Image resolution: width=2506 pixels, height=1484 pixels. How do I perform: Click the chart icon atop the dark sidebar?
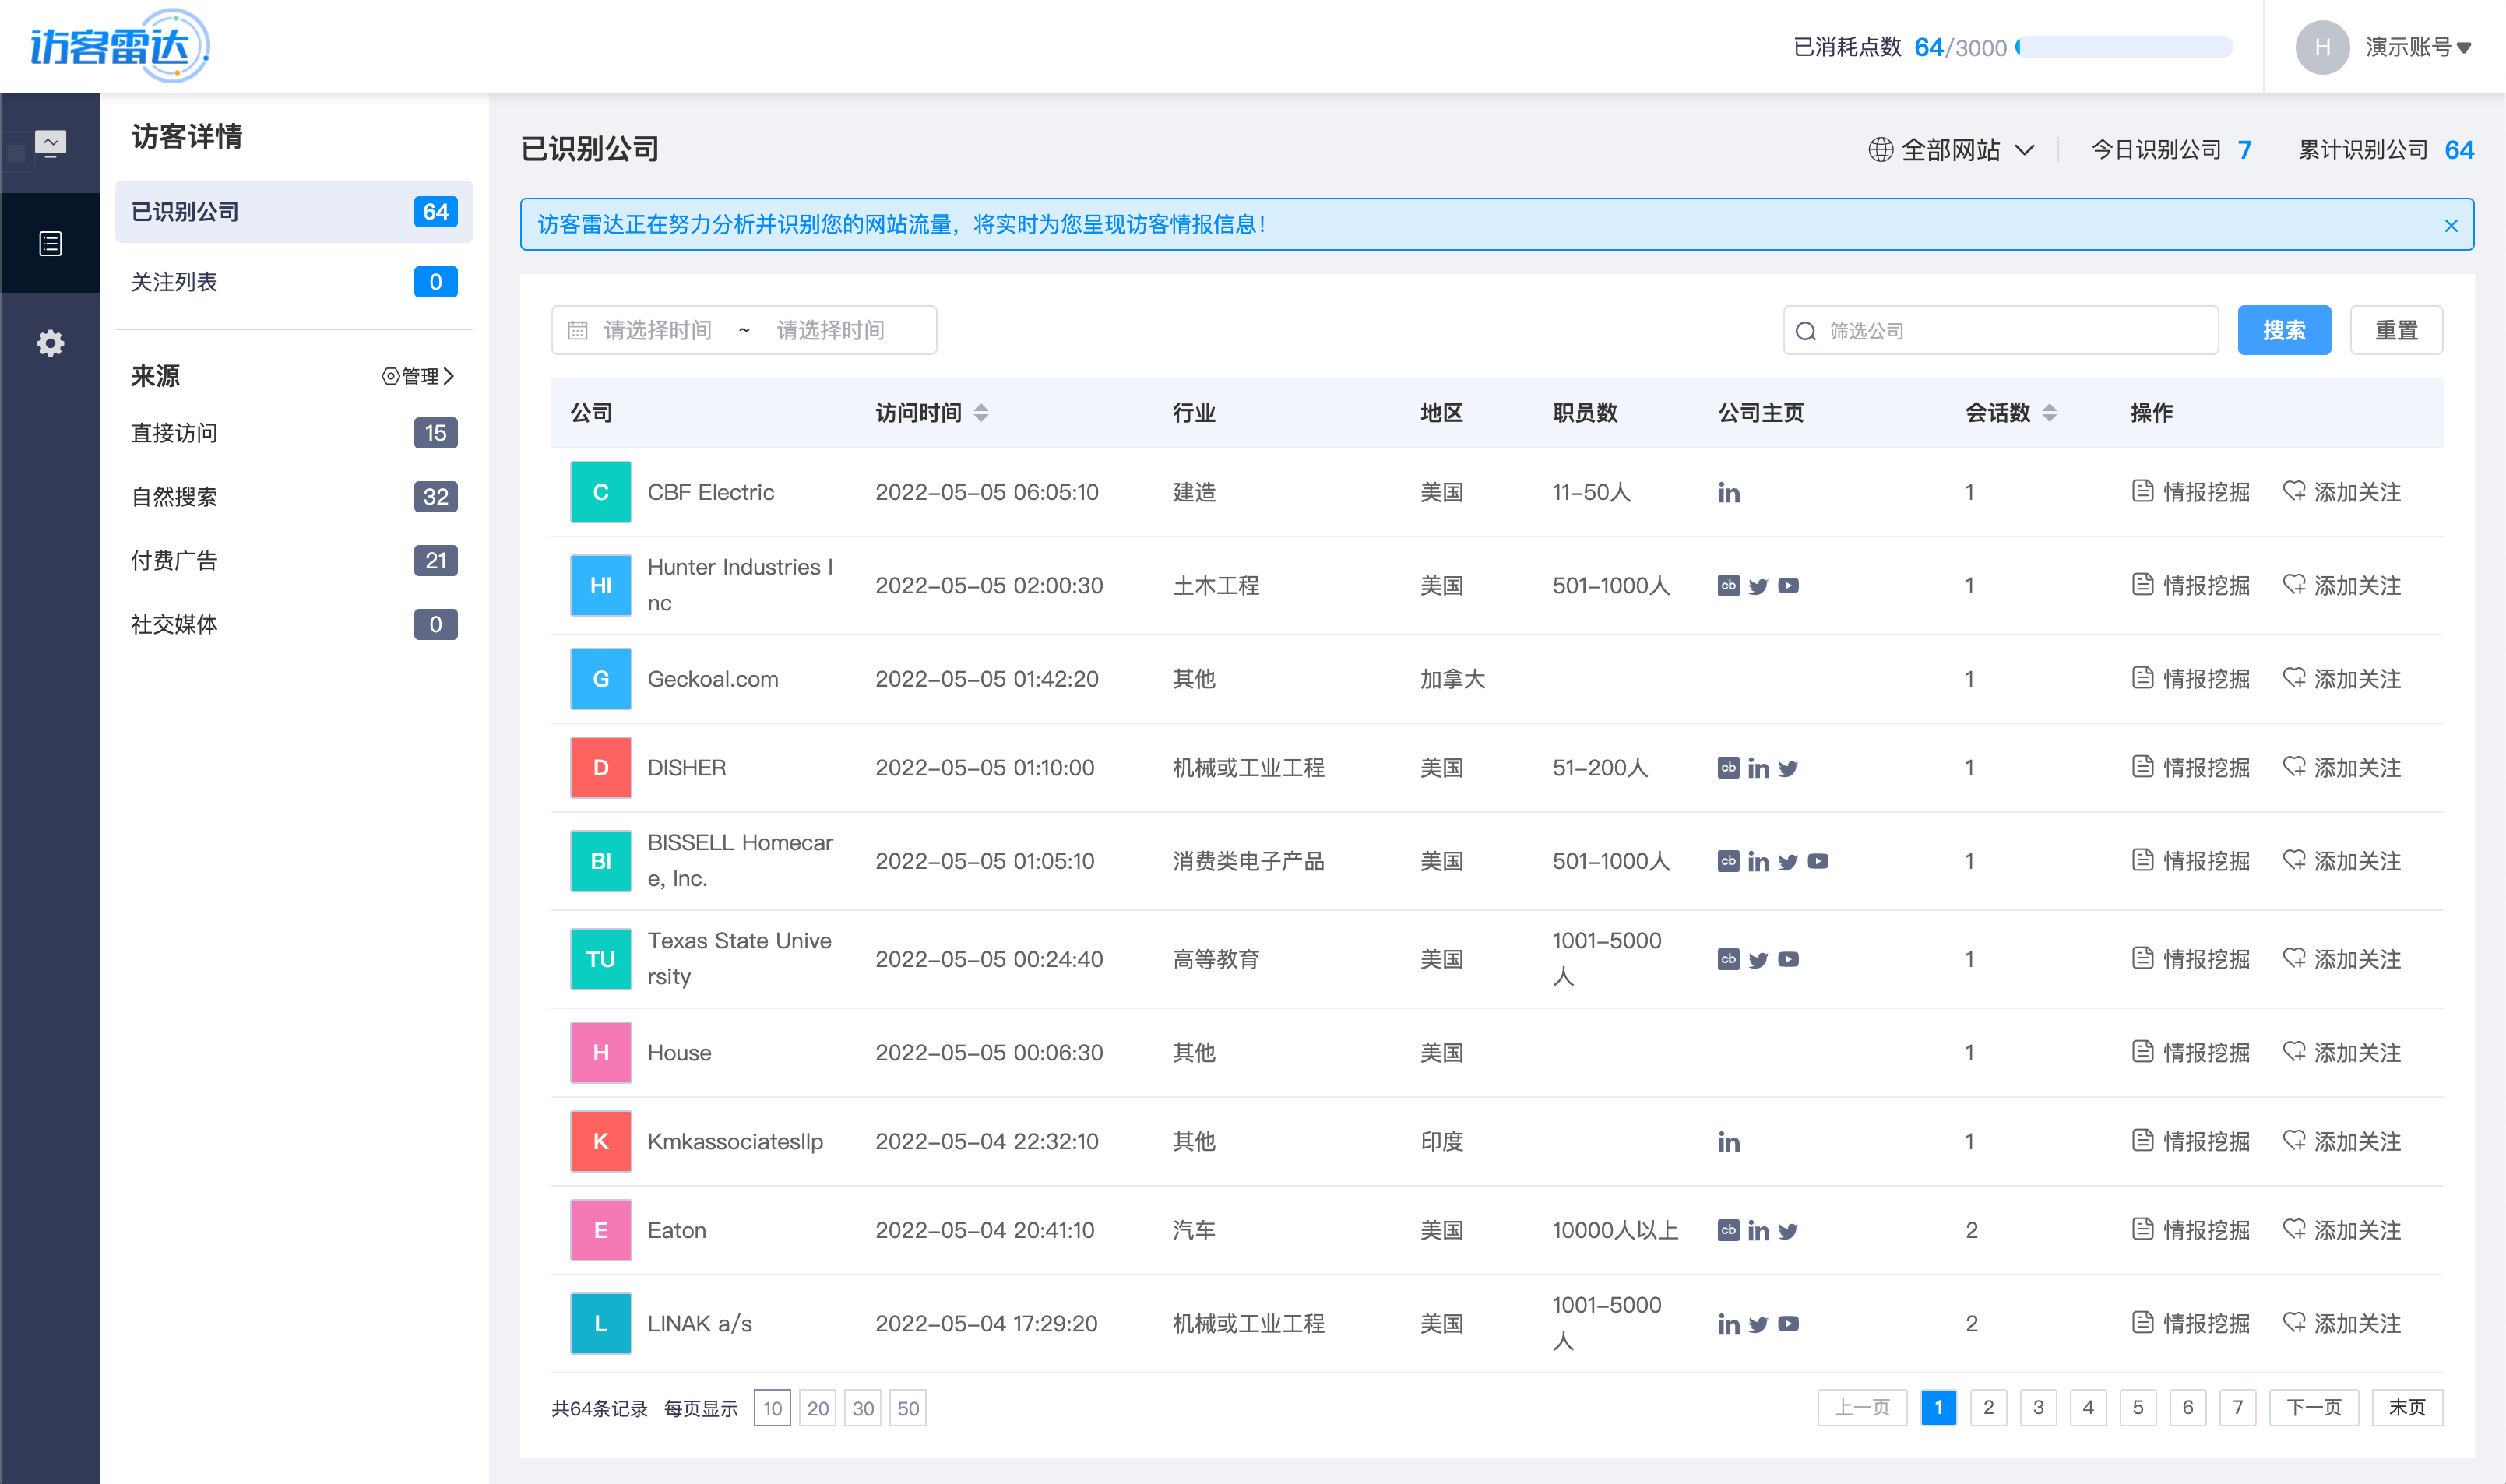point(49,142)
